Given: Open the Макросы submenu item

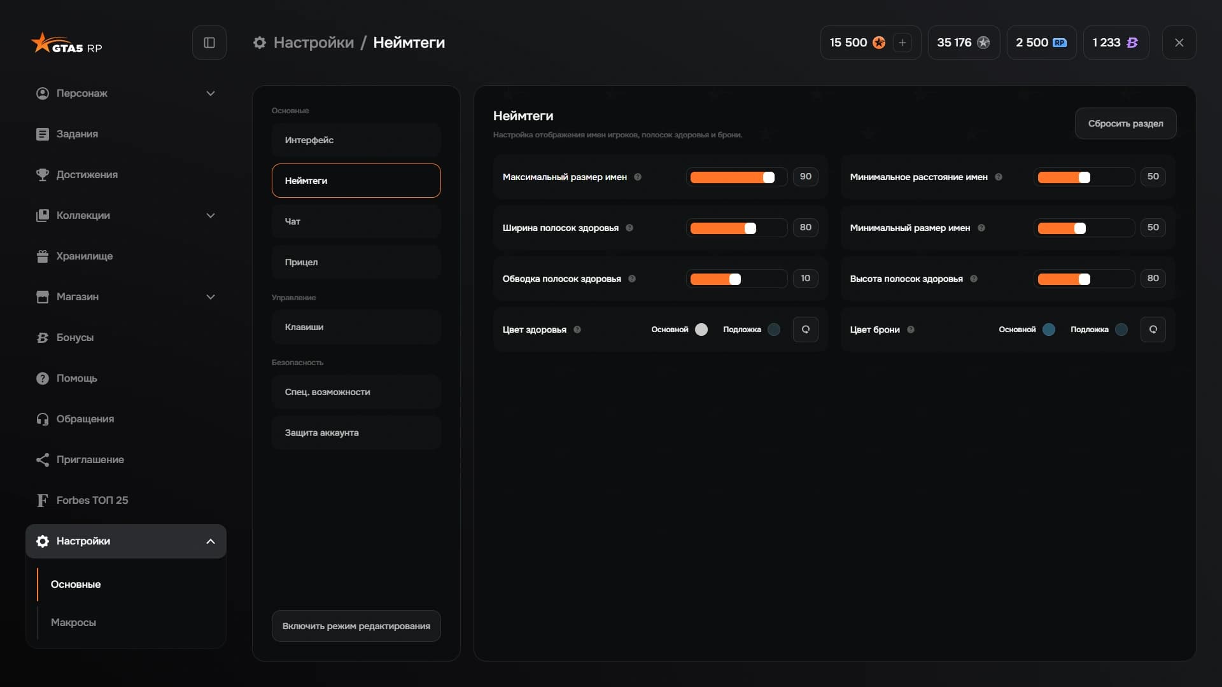Looking at the screenshot, I should point(73,622).
